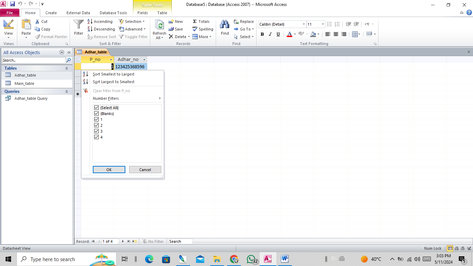Open the Selection dropdown

pos(132,21)
